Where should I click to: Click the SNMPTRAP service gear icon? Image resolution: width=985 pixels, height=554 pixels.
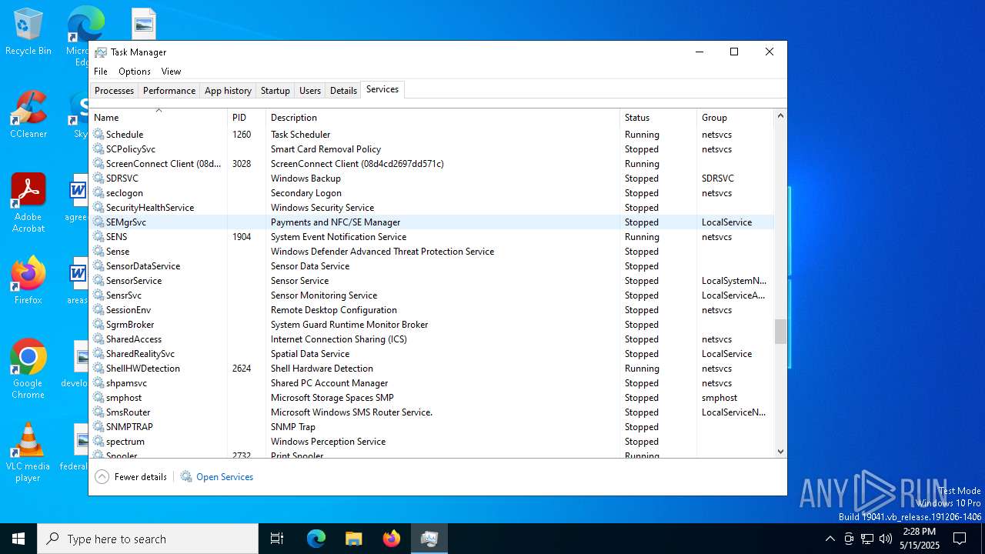pos(98,426)
